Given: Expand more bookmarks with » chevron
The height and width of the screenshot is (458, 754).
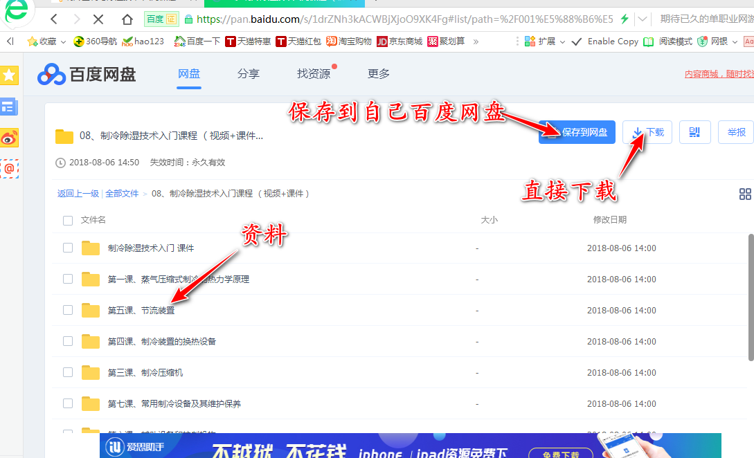Looking at the screenshot, I should point(476,42).
